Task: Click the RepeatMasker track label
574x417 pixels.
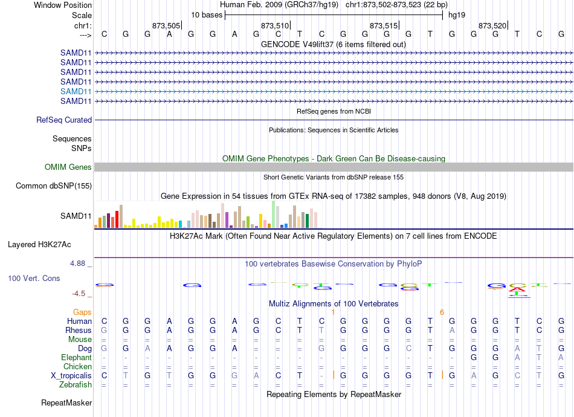Action: [66, 402]
